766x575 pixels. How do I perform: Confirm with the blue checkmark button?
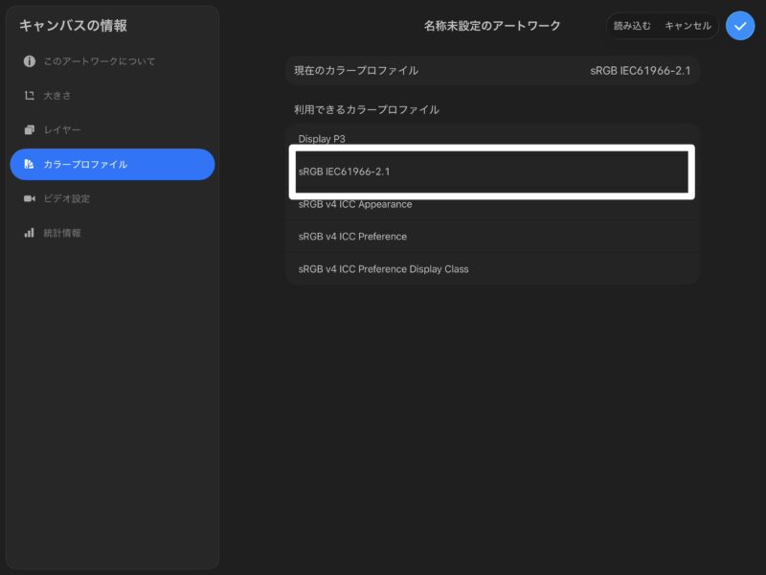click(x=739, y=26)
